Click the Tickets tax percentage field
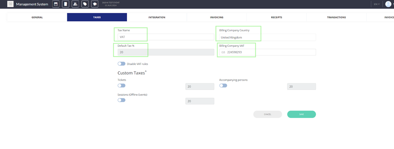394x149 pixels. [200, 87]
